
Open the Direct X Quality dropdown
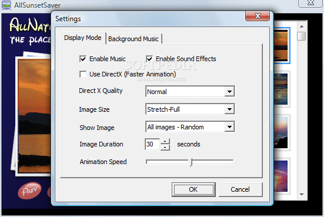[229, 91]
